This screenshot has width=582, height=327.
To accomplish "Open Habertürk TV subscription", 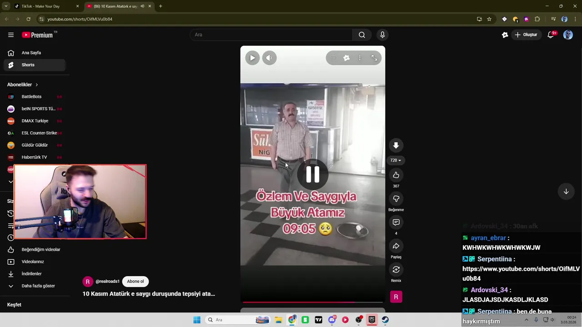I will coord(35,157).
